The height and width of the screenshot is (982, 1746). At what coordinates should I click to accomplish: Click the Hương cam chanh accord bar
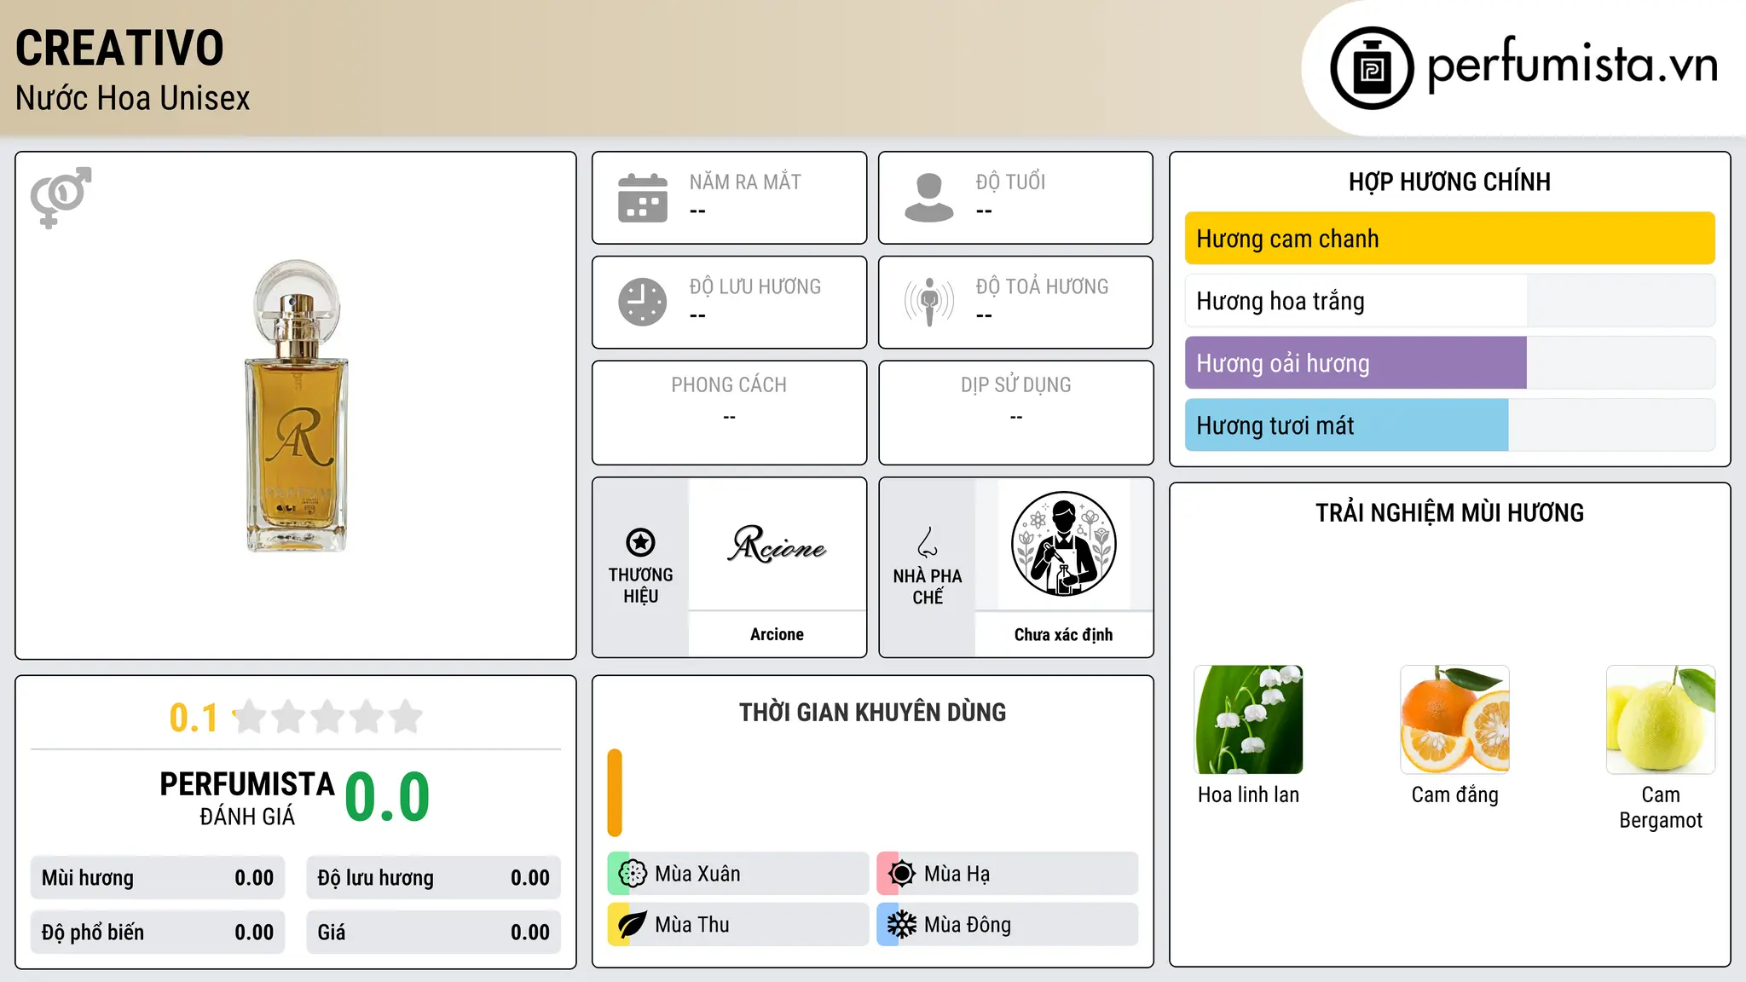[1450, 239]
